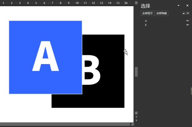Click the vertical scrollbar up arrow
The width and height of the screenshot is (192, 127).
(136, 3)
